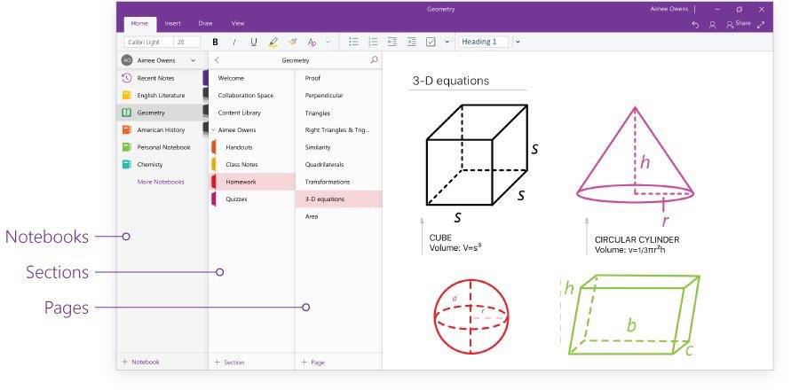Click the font size field showing 20
Viewport: 791px width, 390px height.
187,43
